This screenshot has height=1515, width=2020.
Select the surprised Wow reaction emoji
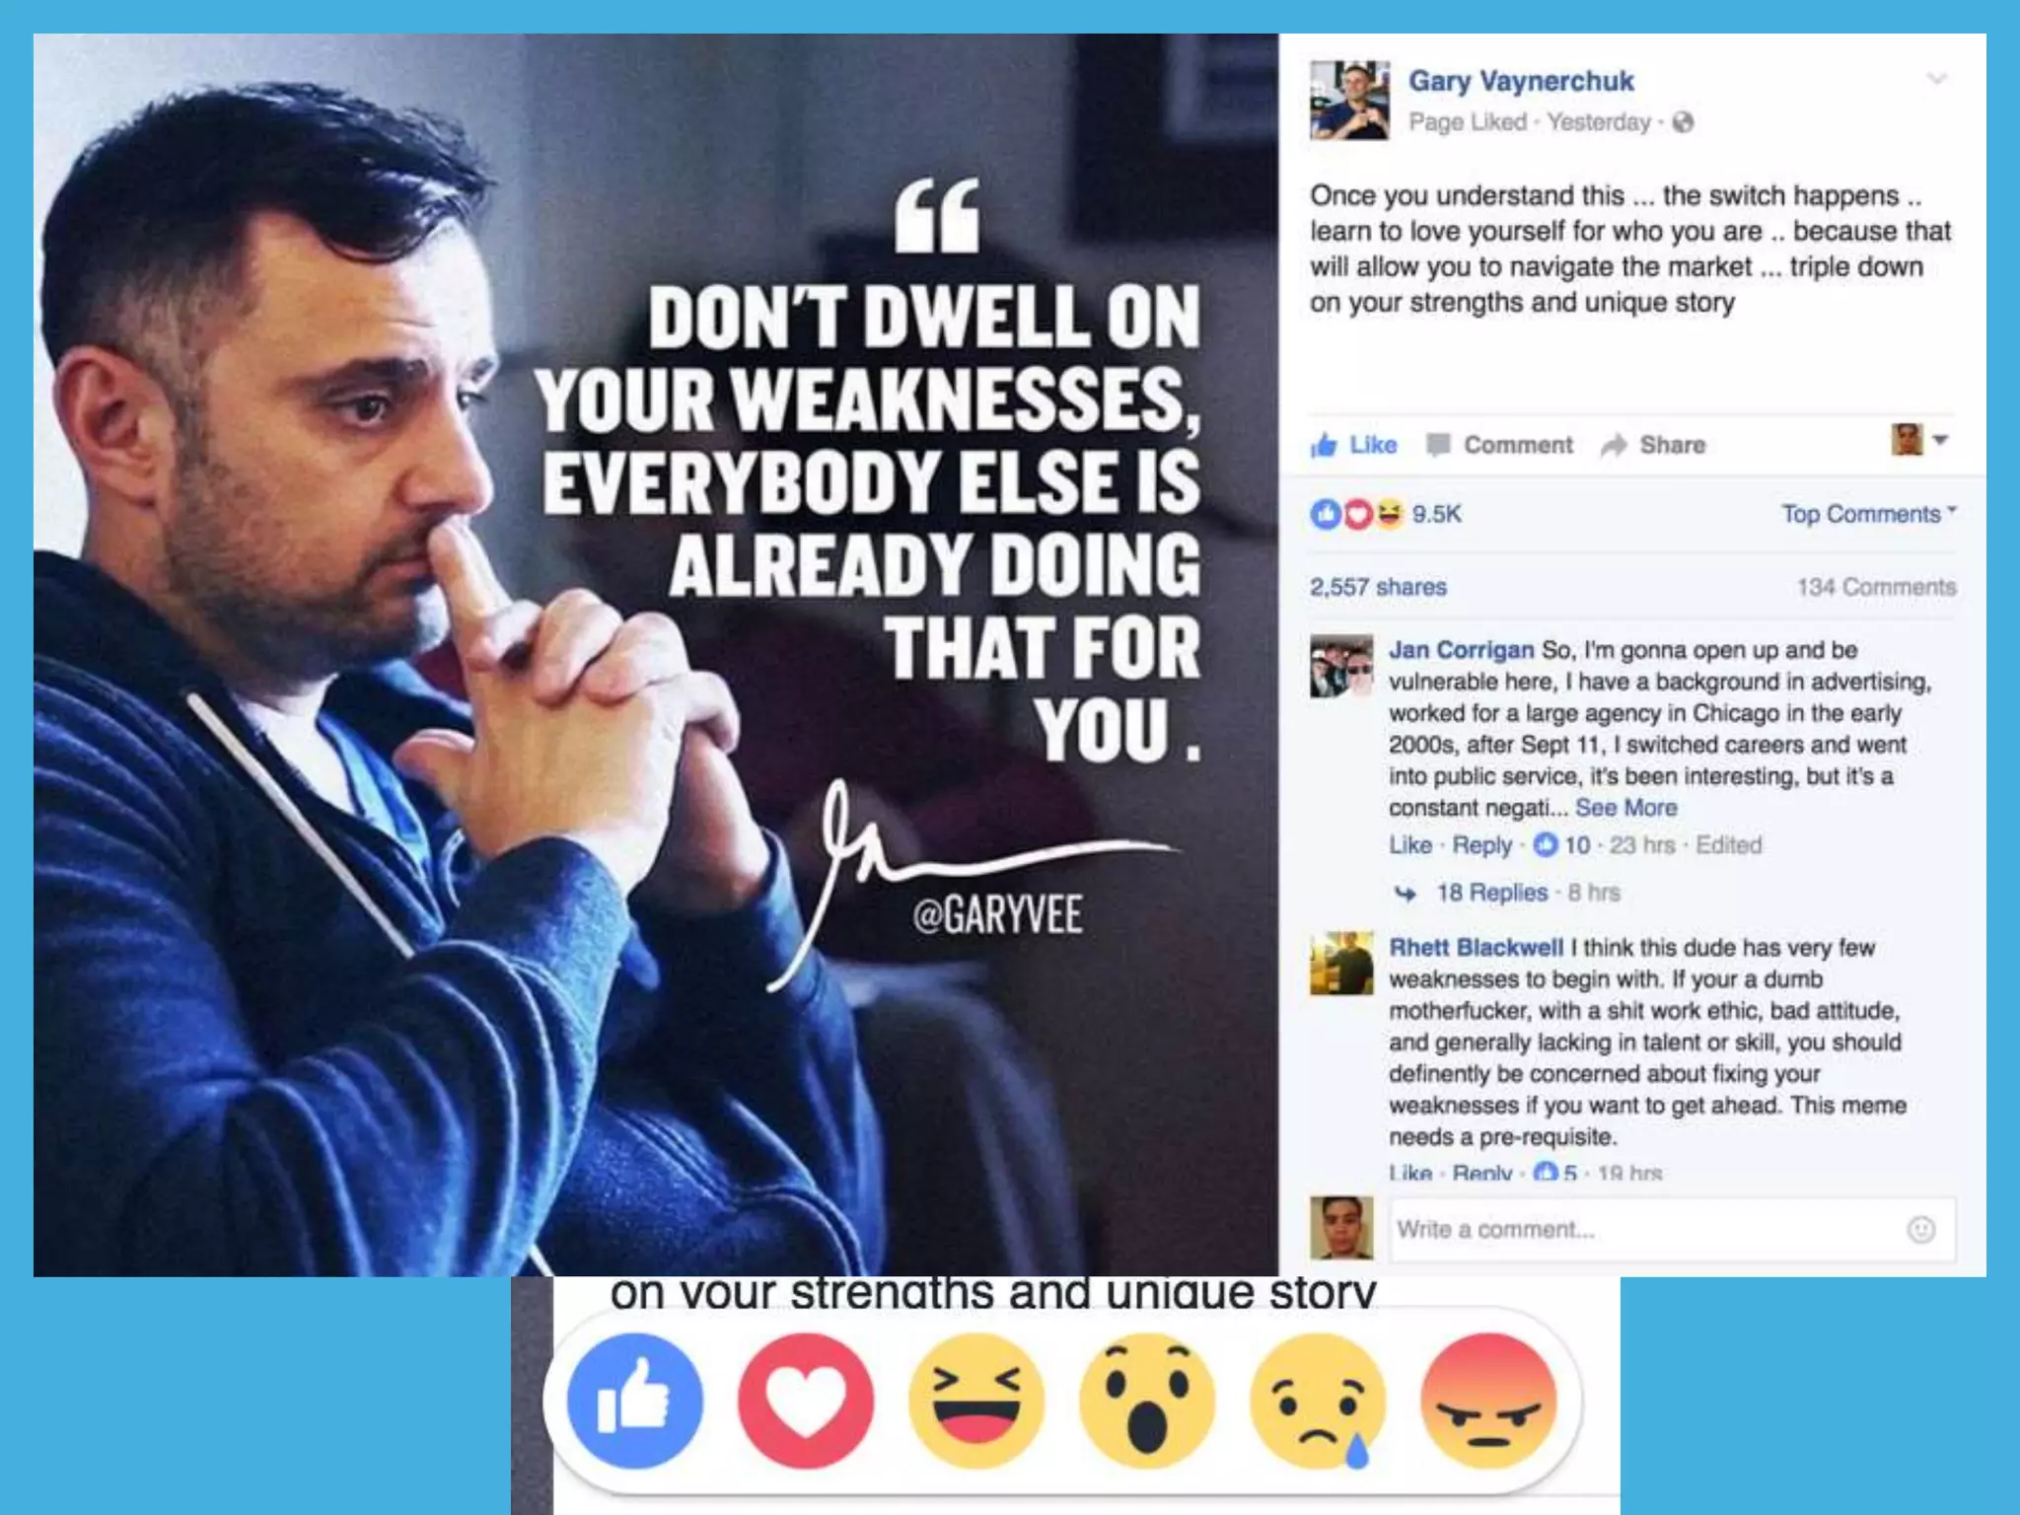1147,1401
